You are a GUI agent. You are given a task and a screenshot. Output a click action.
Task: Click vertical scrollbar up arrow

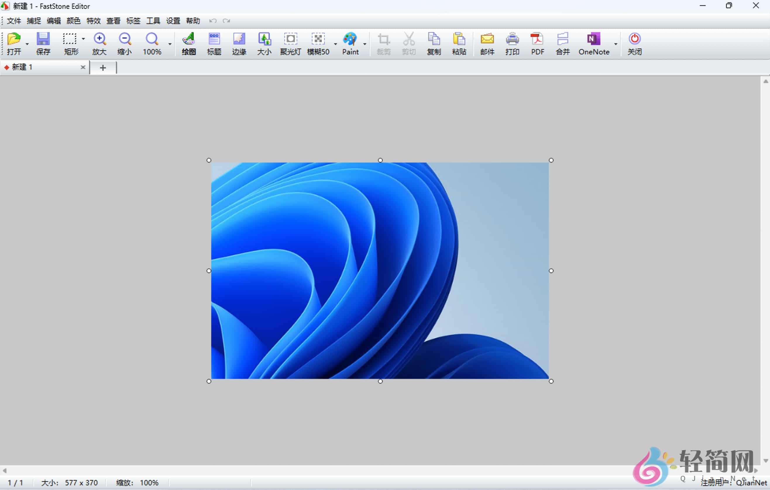coord(766,82)
